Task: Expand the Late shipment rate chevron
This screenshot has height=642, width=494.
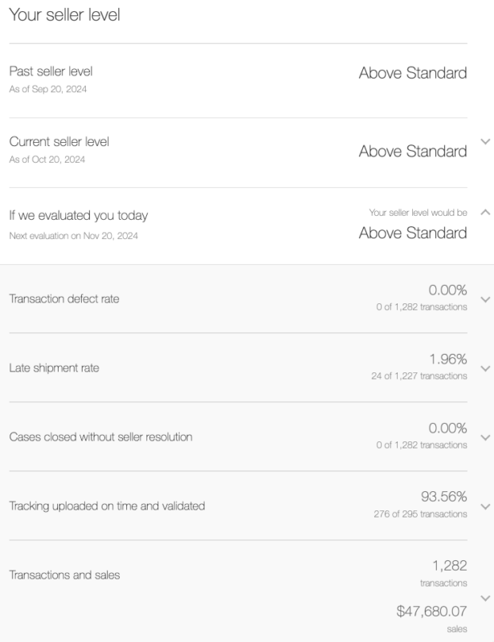Action: coord(484,368)
